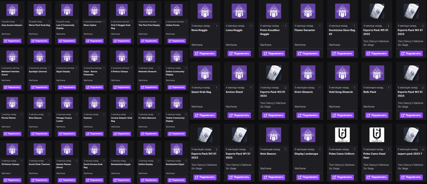Connect the 10 Pathos Clamps drop
Screen dimensions: 427x184
[12, 180]
